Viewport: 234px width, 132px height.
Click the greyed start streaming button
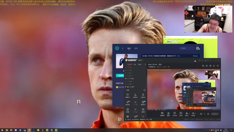[x=215, y=114]
